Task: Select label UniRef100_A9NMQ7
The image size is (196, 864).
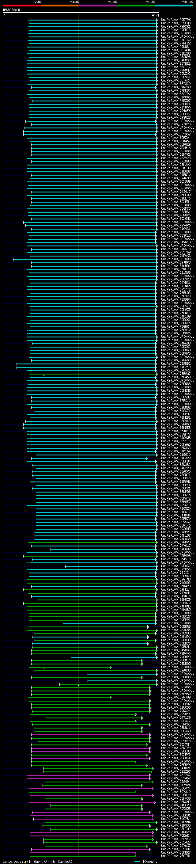Action: coord(176,70)
